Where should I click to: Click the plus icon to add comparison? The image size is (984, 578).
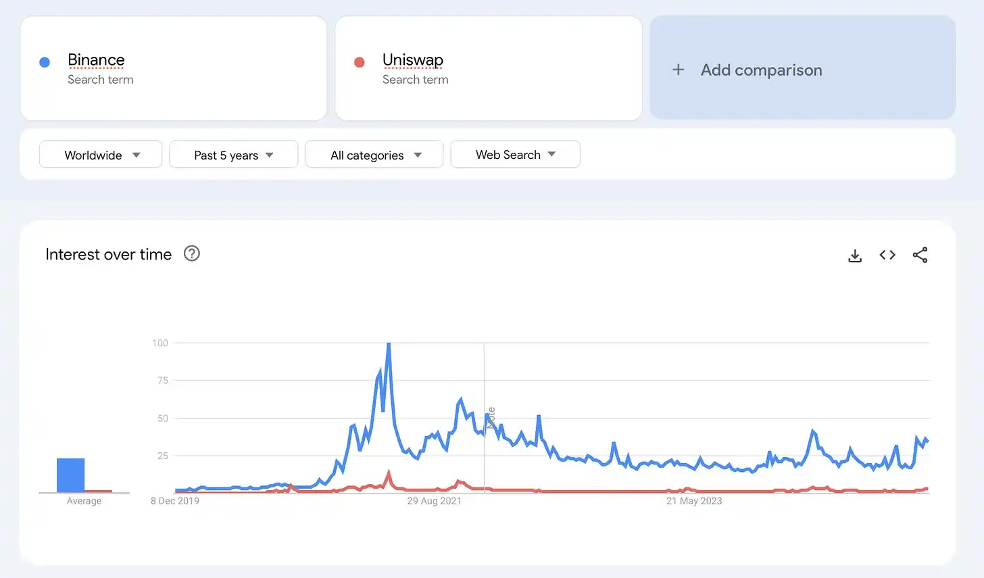[679, 70]
